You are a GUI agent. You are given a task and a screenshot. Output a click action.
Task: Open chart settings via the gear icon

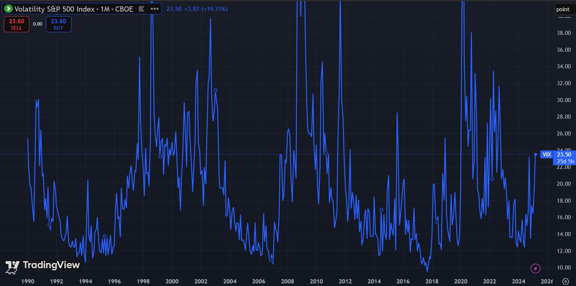coord(565,281)
